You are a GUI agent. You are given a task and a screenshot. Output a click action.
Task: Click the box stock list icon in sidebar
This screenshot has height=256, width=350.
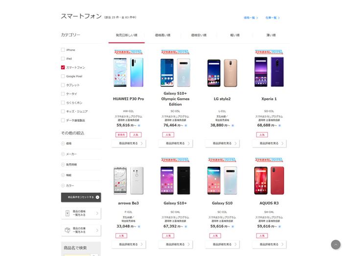[68, 230]
